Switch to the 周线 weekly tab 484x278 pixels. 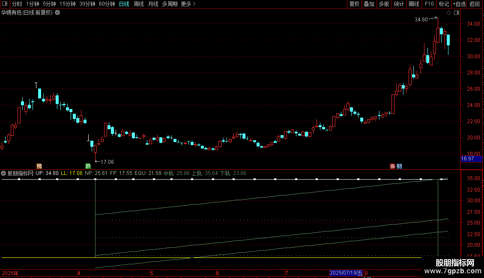tap(139, 4)
